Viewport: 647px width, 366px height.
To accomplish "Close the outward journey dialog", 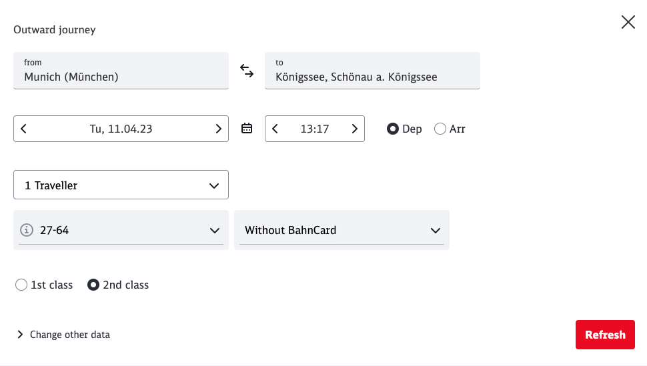I will coord(628,22).
